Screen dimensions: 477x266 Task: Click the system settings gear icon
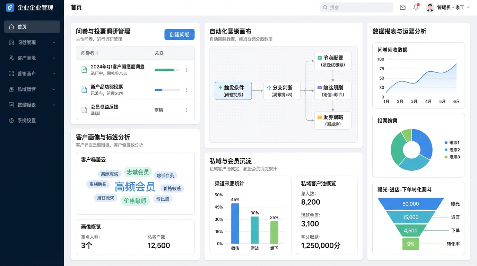(x=11, y=121)
